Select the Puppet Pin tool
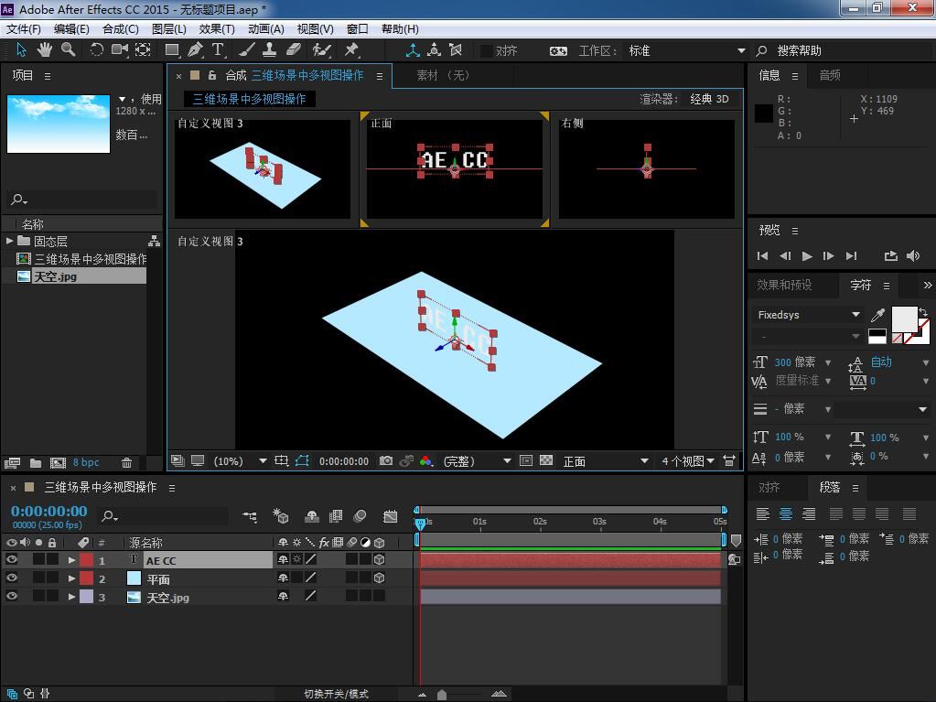 [351, 50]
